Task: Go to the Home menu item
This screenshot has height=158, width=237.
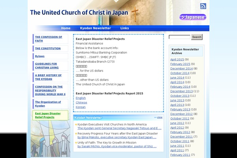Action: tap(66, 28)
